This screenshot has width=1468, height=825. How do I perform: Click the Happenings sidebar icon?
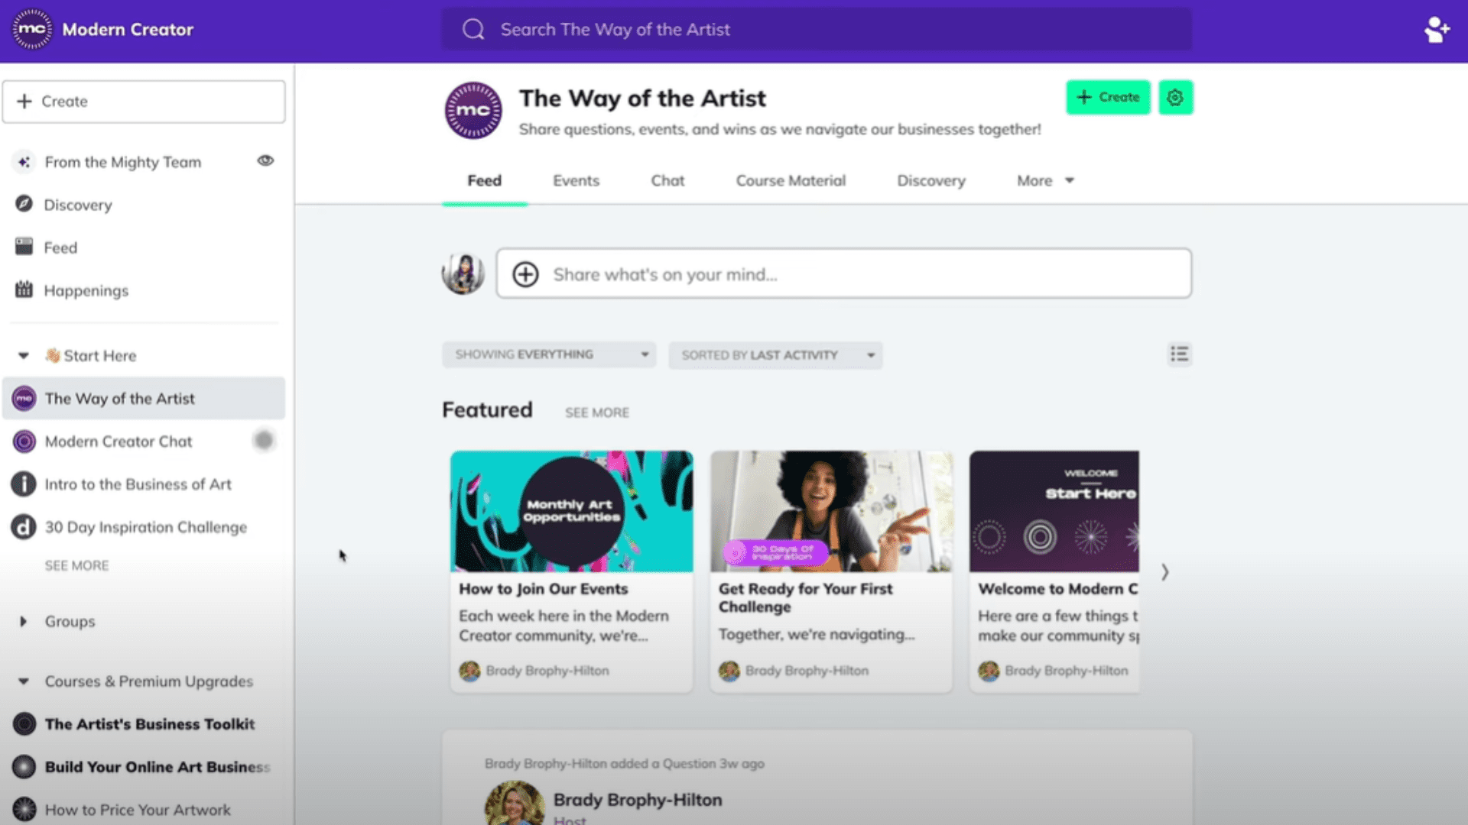[24, 289]
